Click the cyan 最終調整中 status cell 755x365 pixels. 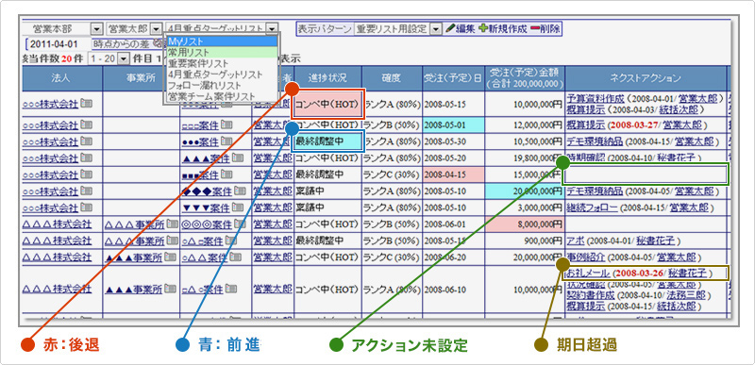pos(327,141)
